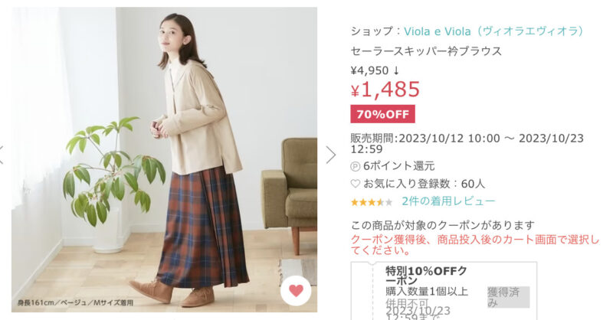Click the star rating icons
The image size is (613, 320).
click(372, 202)
